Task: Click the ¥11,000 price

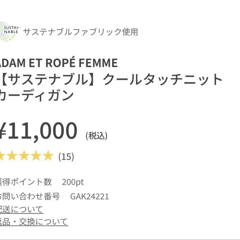Action: [x=39, y=131]
